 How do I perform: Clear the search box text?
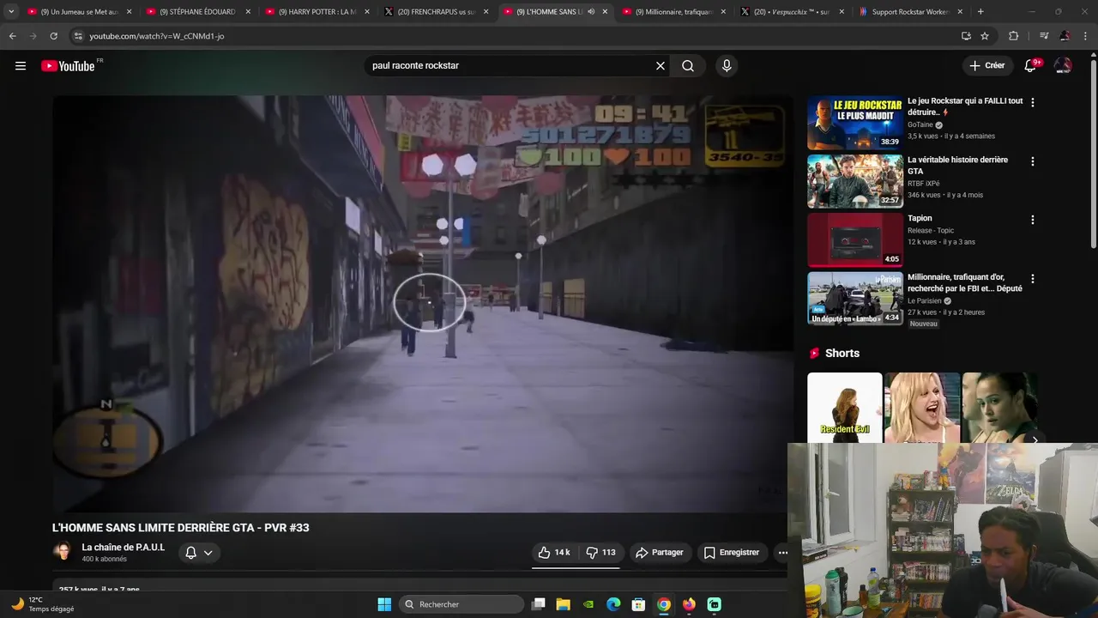click(661, 66)
